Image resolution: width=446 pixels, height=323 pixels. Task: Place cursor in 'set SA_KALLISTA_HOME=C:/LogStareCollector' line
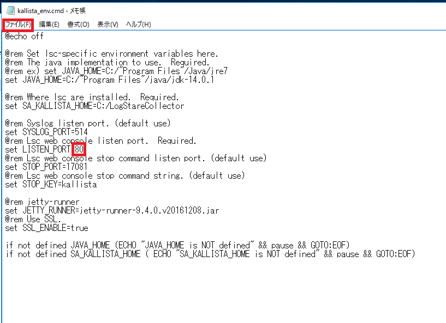[x=95, y=106]
